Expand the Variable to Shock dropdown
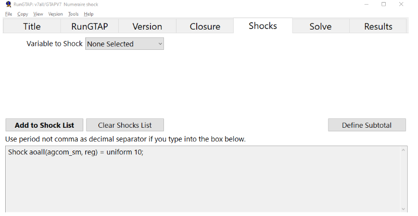This screenshot has width=418, height=216. point(124,44)
